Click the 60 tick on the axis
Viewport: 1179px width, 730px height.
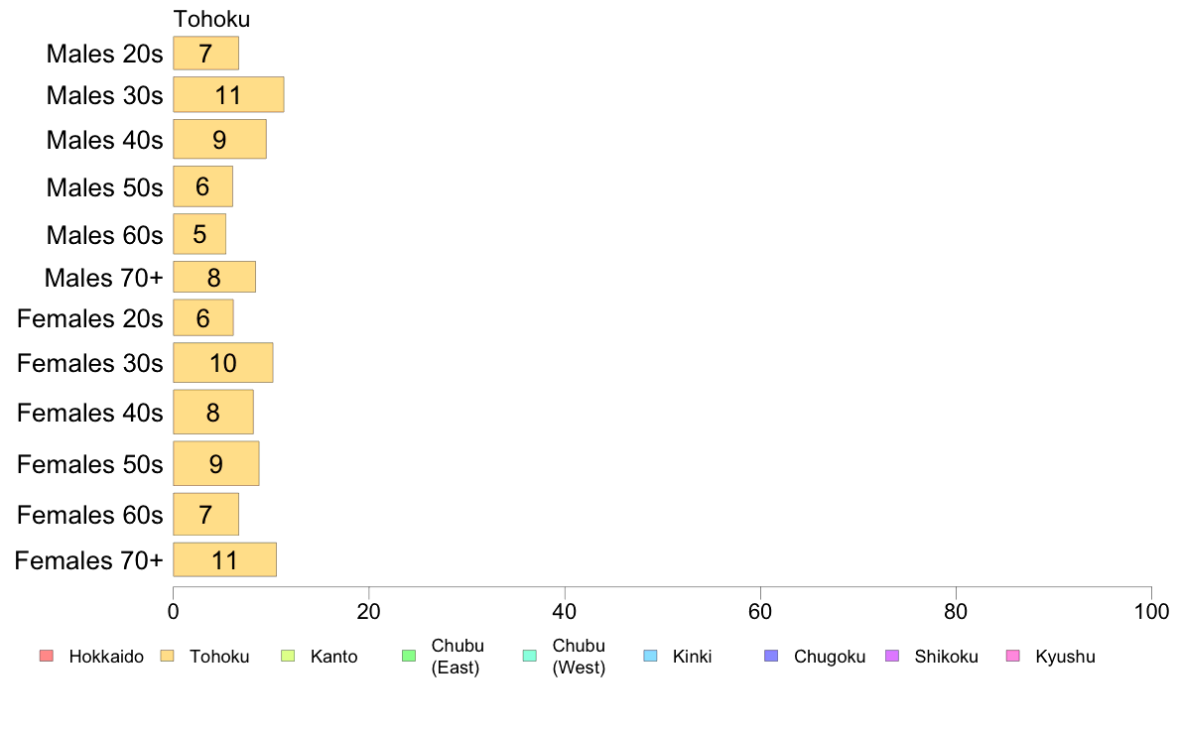pyautogui.click(x=760, y=611)
